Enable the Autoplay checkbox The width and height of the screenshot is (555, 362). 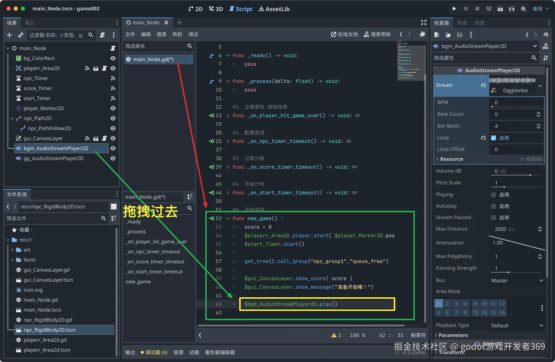(x=493, y=206)
